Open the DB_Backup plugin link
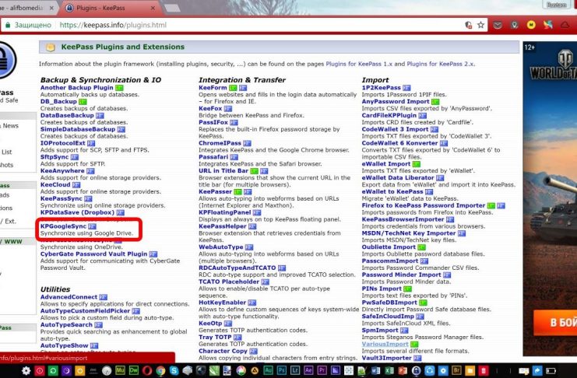 (58, 101)
